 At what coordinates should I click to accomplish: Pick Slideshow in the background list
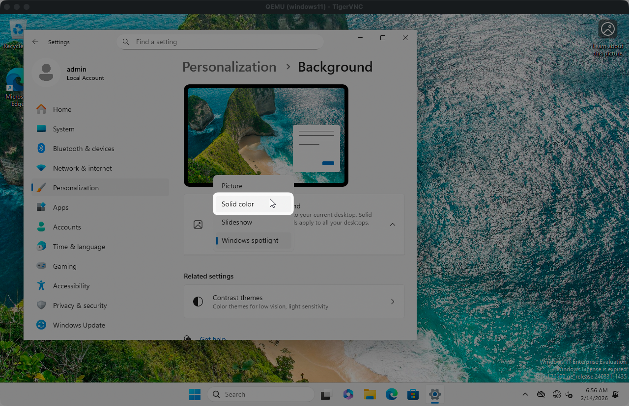click(x=237, y=222)
